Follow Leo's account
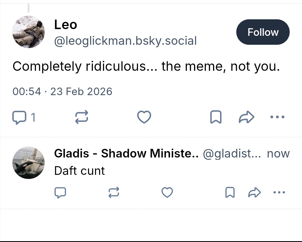The height and width of the screenshot is (242, 302). coord(263,32)
